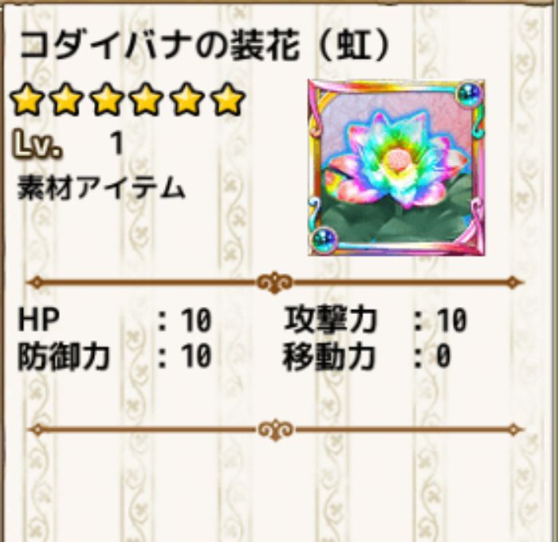Click the third gold rarity star
The width and height of the screenshot is (558, 542).
coord(107,99)
